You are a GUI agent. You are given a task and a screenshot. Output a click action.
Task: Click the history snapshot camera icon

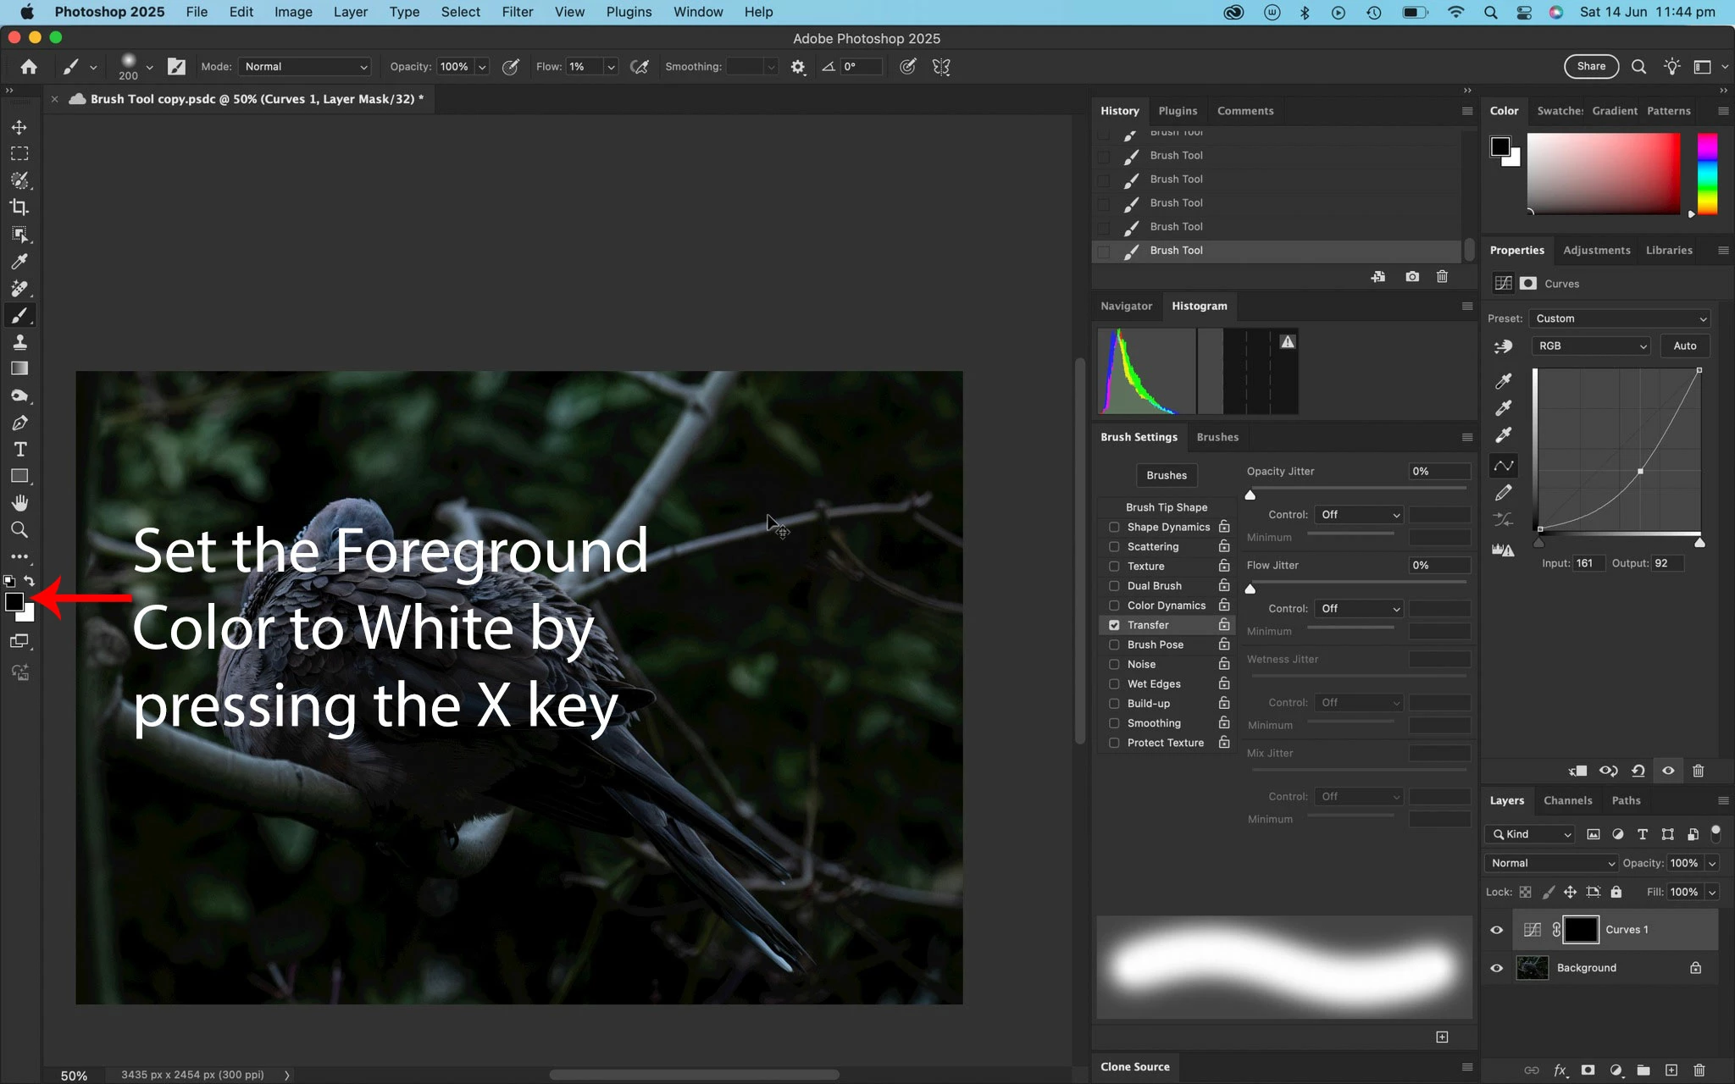pos(1411,277)
